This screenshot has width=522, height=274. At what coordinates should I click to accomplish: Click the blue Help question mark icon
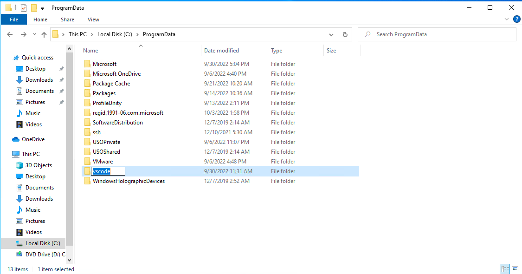pyautogui.click(x=517, y=19)
